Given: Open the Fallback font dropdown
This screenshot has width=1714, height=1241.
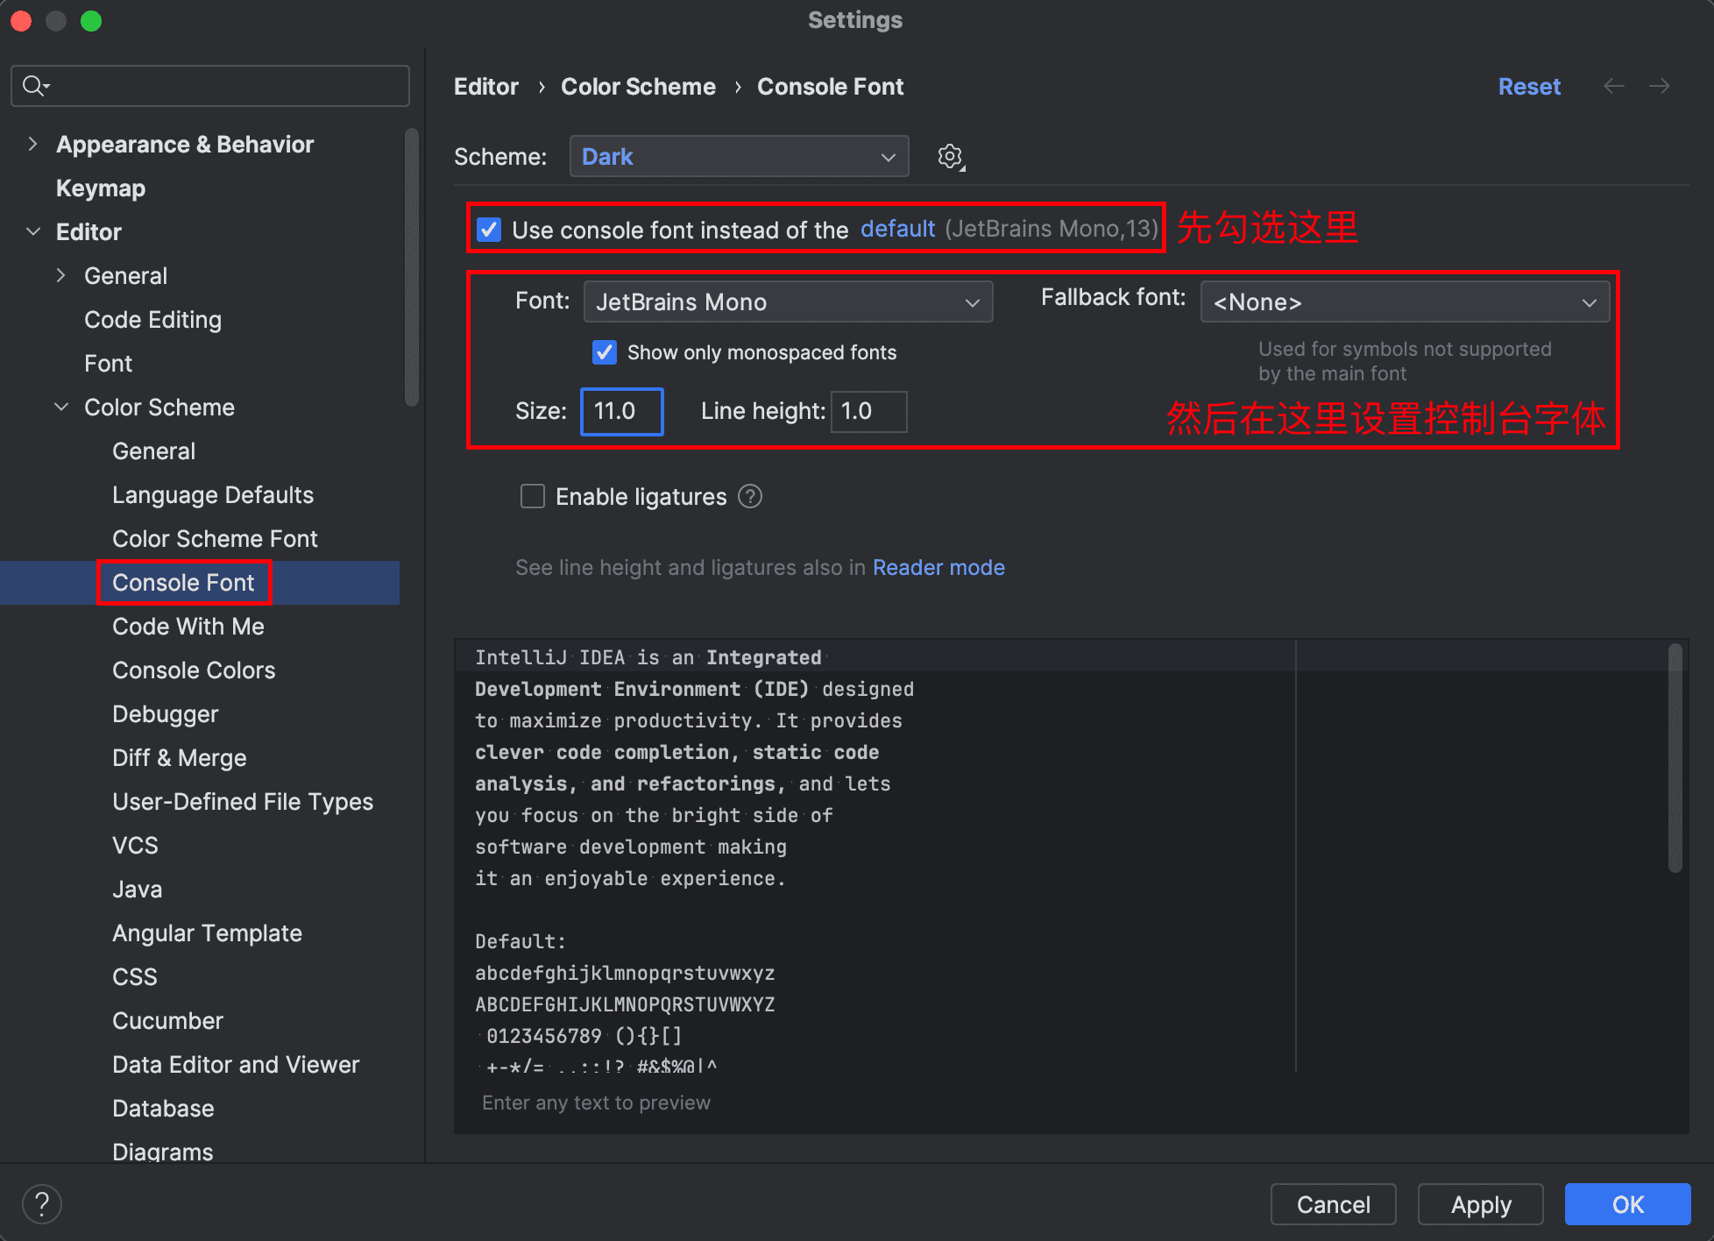Looking at the screenshot, I should [x=1405, y=302].
